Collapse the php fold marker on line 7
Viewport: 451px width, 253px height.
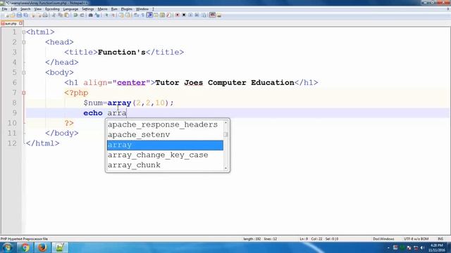(x=23, y=93)
